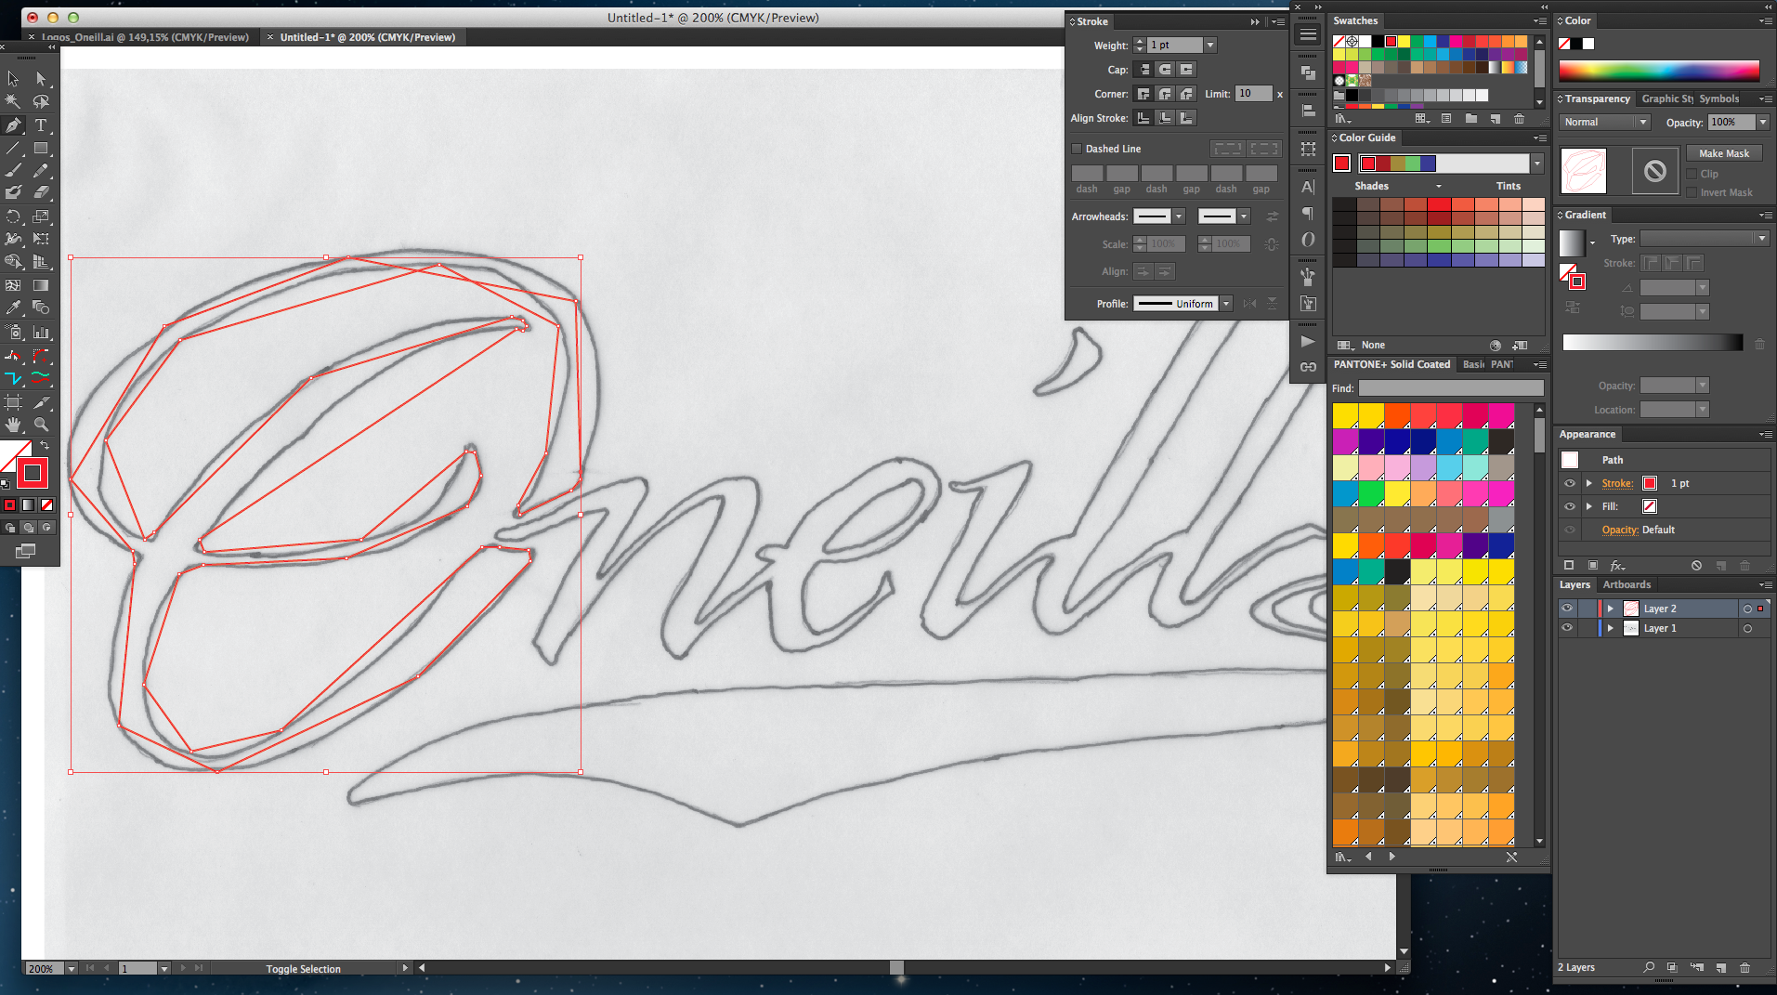Select the Column Graph tool

[x=41, y=332]
